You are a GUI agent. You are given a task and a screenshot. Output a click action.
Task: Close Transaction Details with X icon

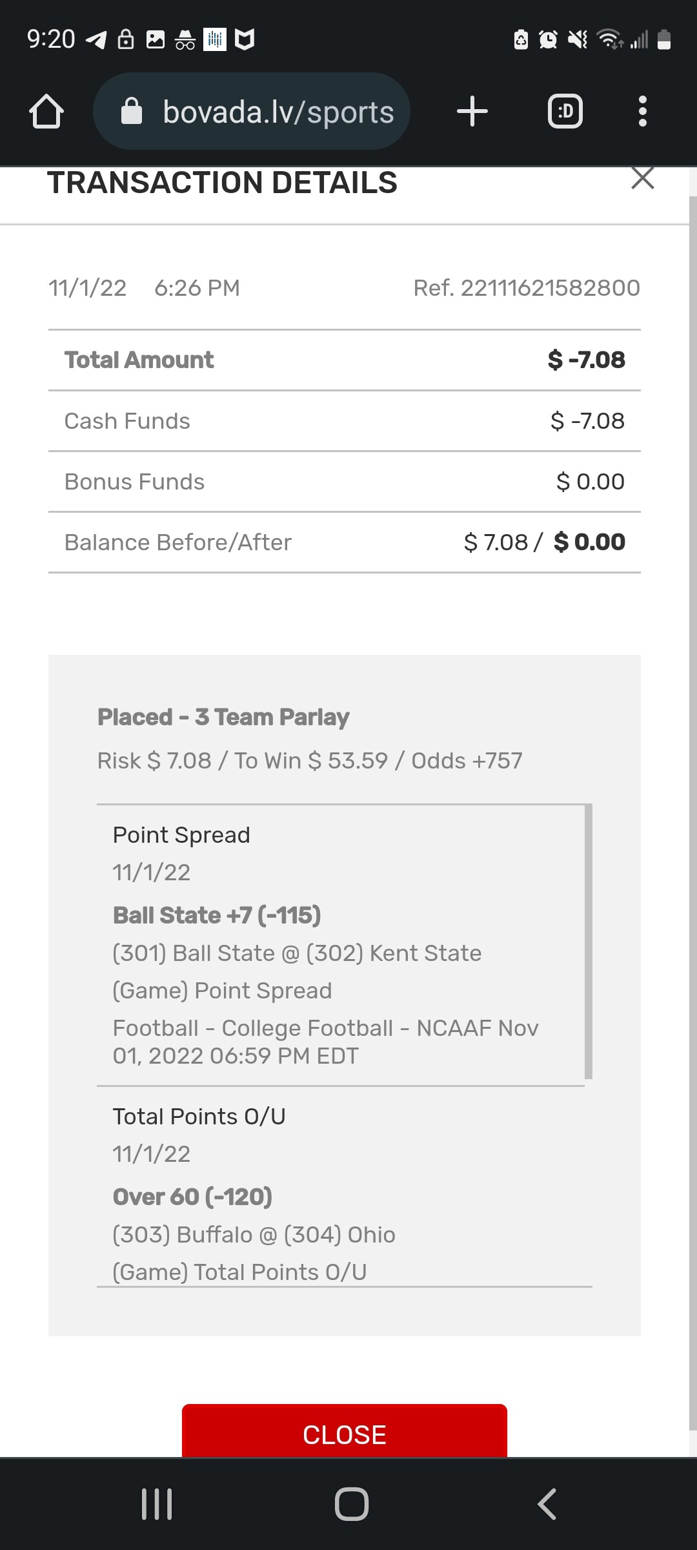click(642, 178)
